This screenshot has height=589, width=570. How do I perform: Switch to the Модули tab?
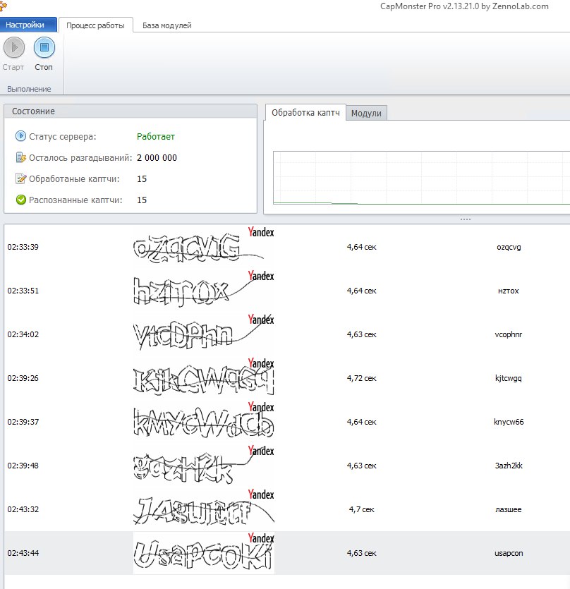tap(366, 114)
